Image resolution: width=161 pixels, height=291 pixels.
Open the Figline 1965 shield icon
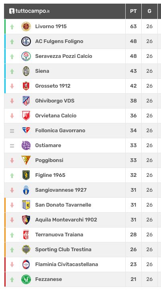[x=26, y=175]
